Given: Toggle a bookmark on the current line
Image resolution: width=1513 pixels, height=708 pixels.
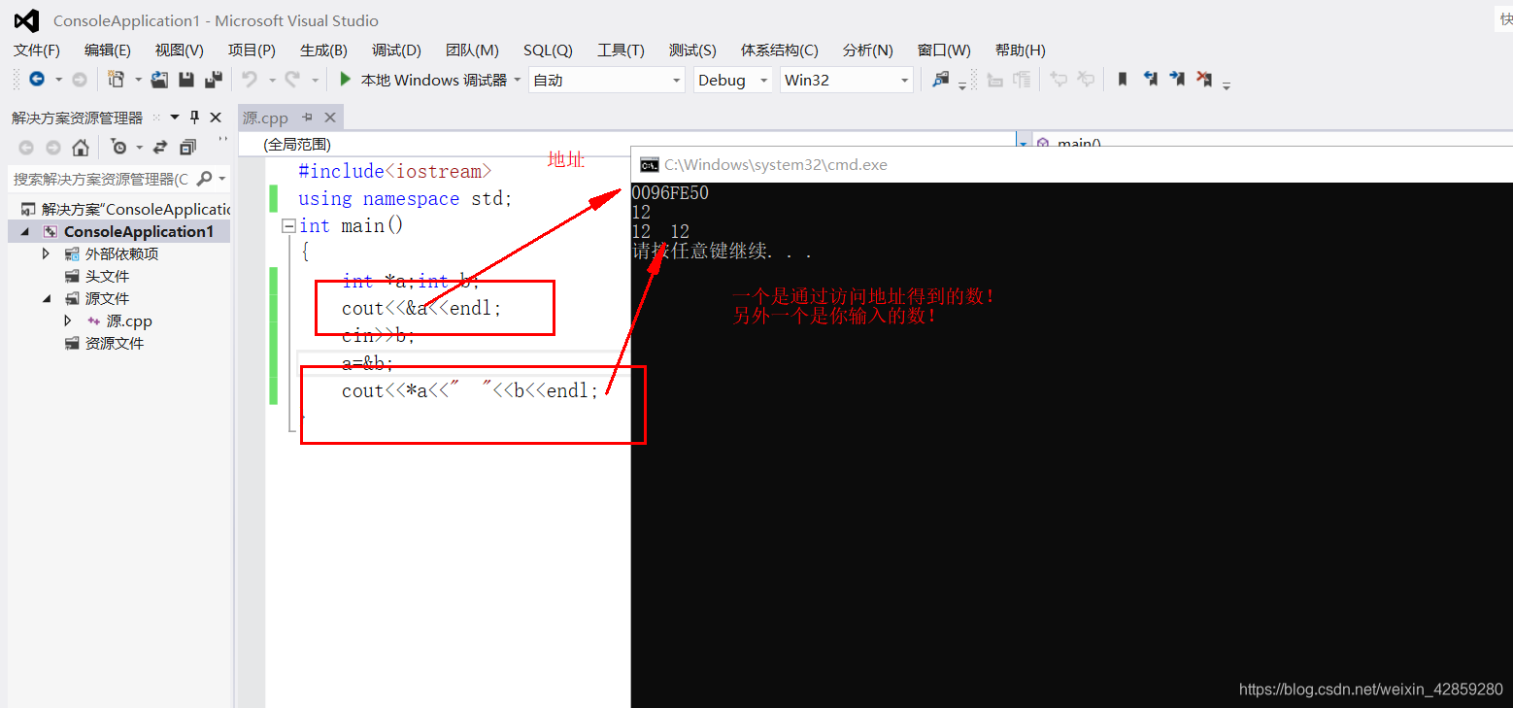Looking at the screenshot, I should [1123, 80].
